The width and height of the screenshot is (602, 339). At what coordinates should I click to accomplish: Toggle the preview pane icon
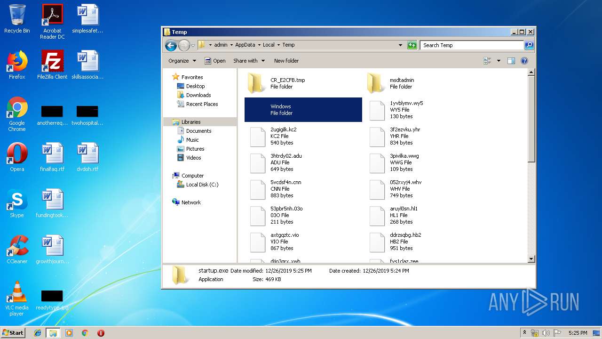click(511, 61)
